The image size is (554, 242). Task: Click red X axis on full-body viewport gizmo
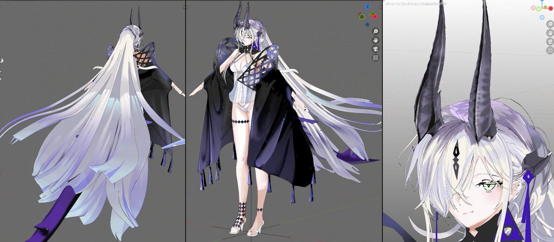[x=375, y=17]
